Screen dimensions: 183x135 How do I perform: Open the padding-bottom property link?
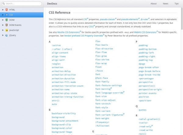(x=148, y=49)
